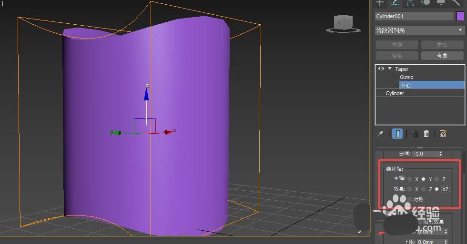Set 主轴 primary axis to X
This screenshot has width=467, height=244.
410,179
